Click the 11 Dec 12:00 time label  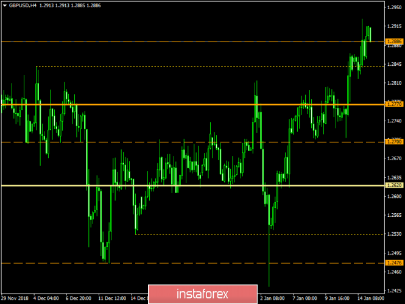pyautogui.click(x=112, y=299)
